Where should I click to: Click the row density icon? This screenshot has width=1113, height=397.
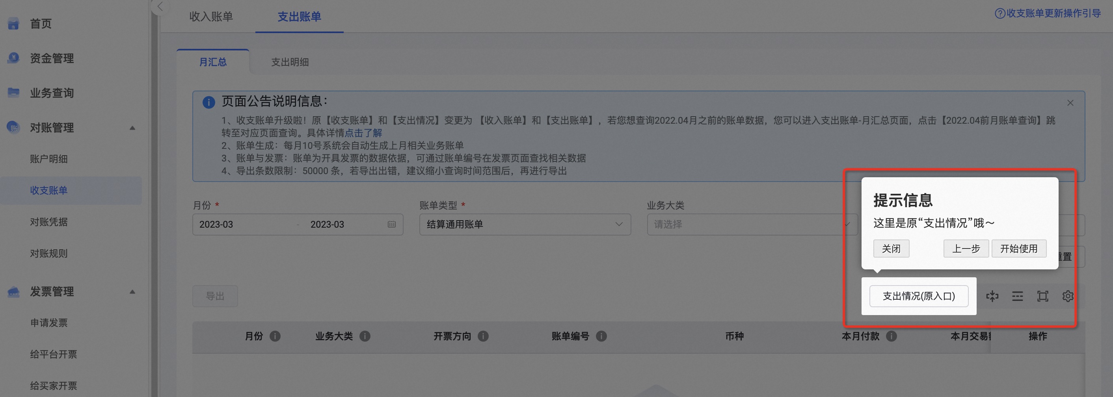(x=1018, y=296)
